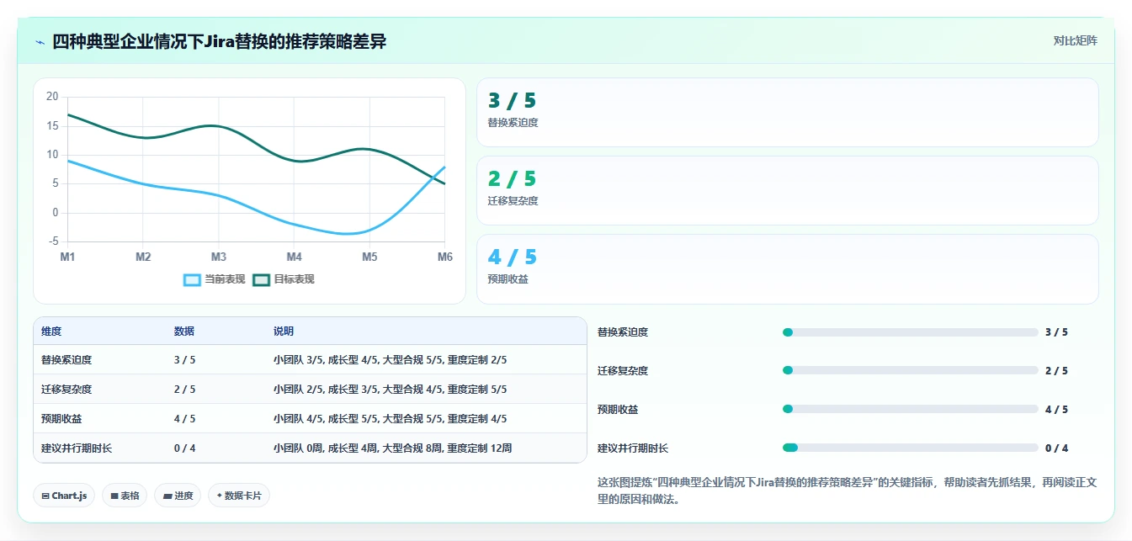
Task: Select the 4 / 5 预期收益 stat card
Action: pyautogui.click(x=787, y=268)
